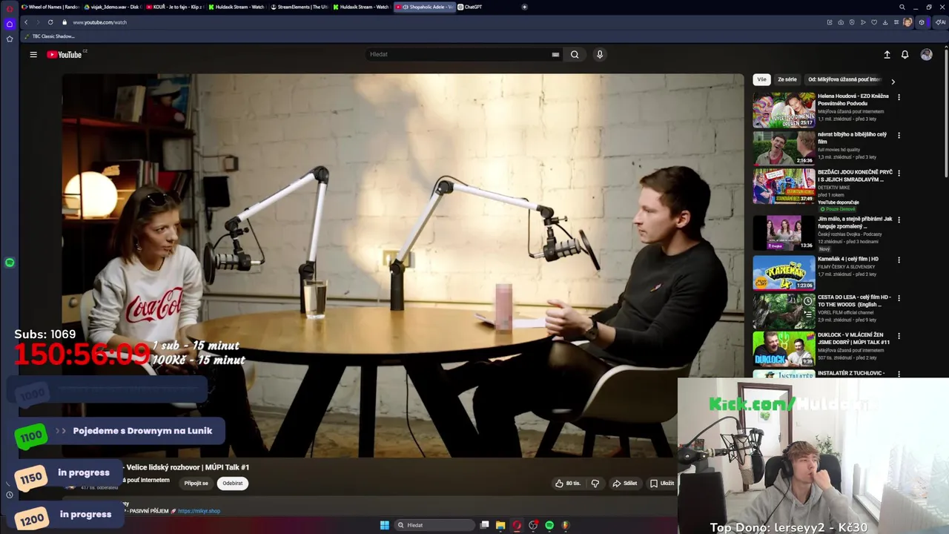Open Windows Start menu

point(384,525)
